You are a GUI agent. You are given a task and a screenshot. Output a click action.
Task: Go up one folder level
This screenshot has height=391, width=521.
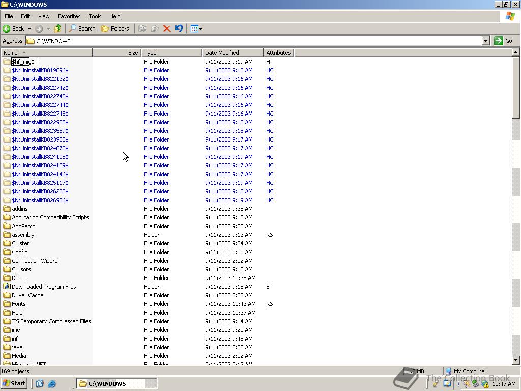click(x=58, y=29)
